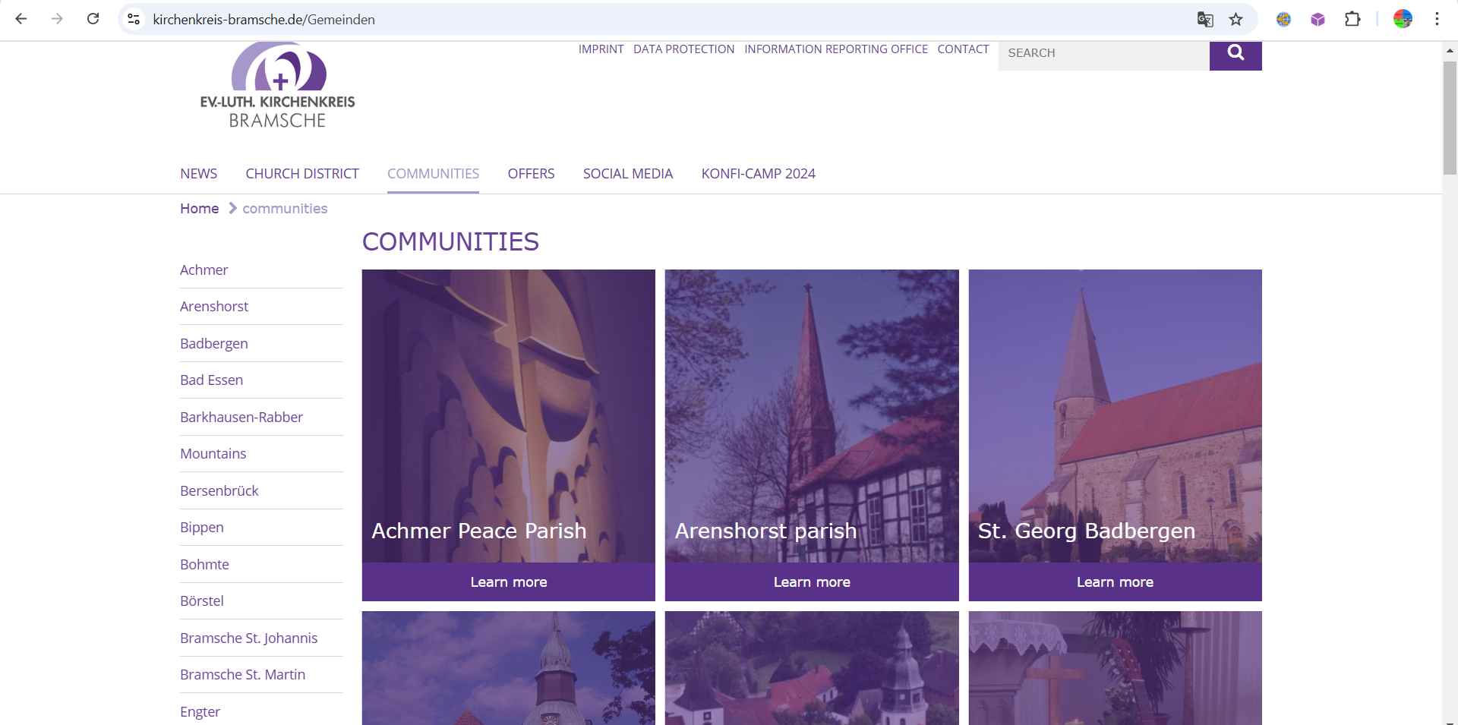
Task: Open the CHURCH DISTRICT menu item
Action: [302, 174]
